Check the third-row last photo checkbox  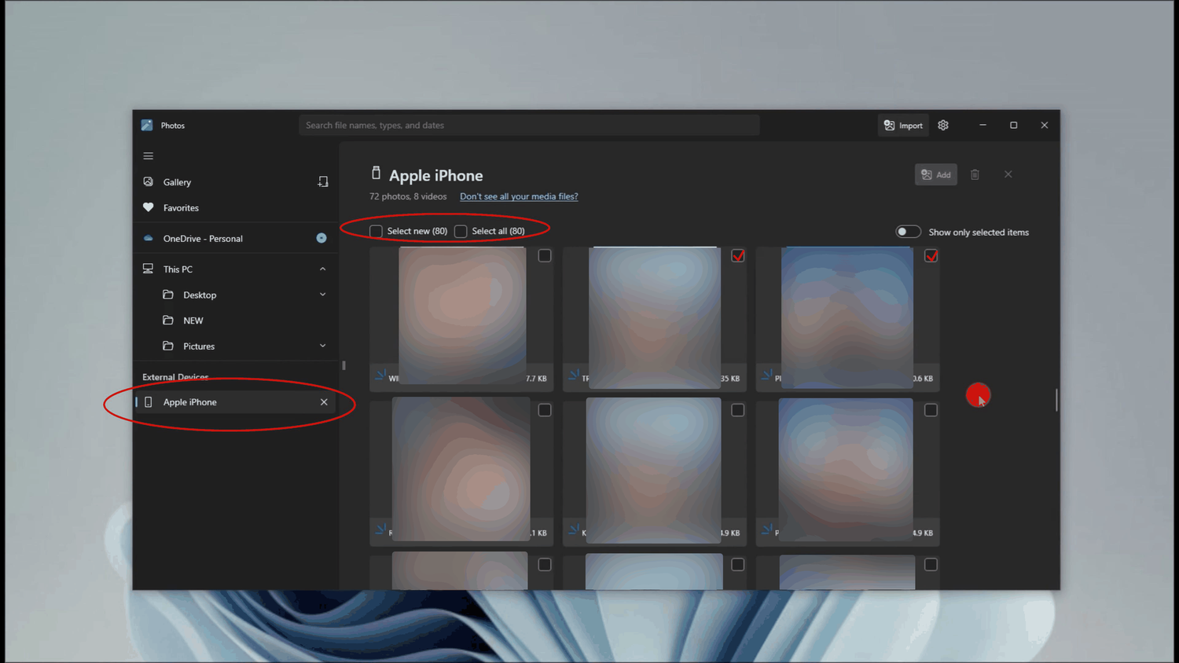tap(931, 565)
